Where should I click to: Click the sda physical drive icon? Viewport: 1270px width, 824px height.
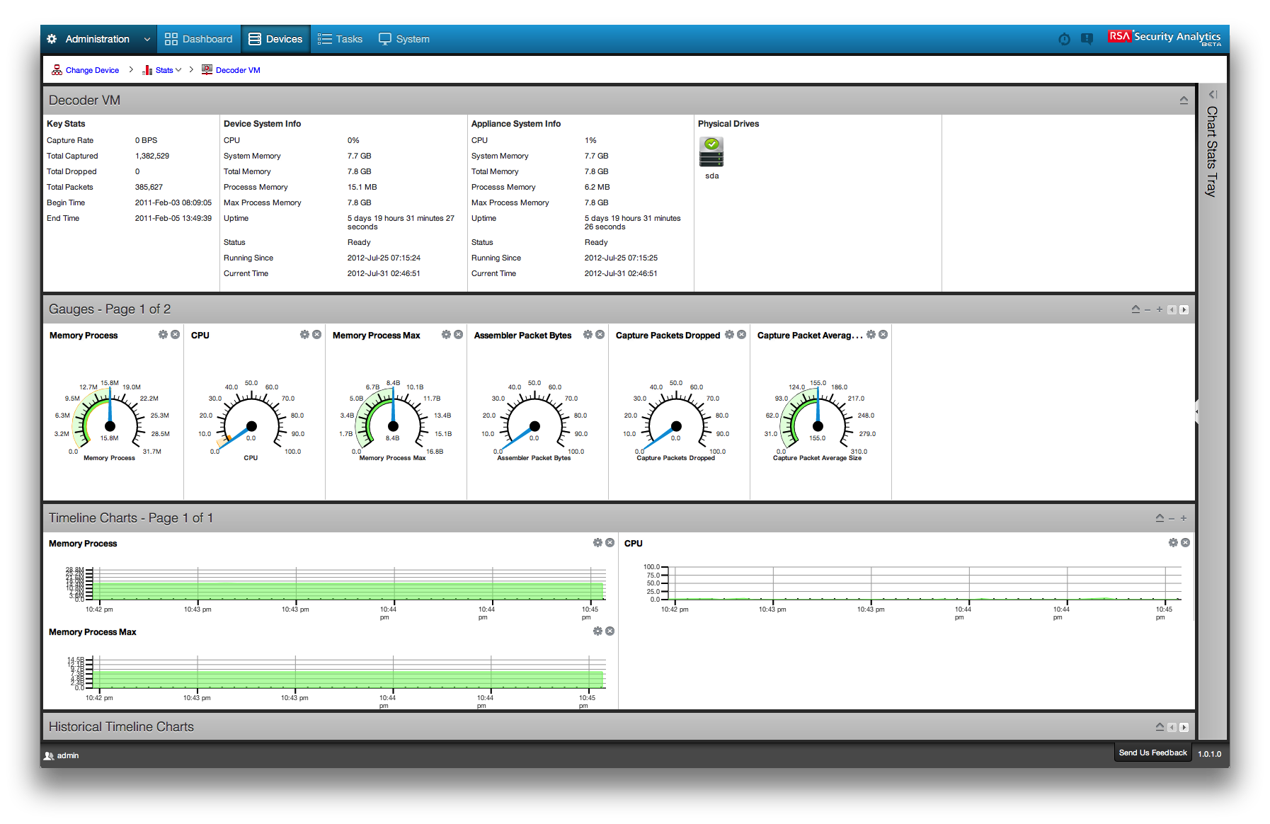[711, 151]
